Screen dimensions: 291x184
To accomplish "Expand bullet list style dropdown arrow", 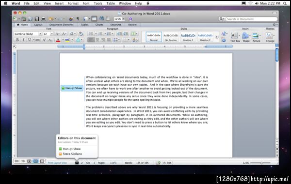I will point(96,34).
